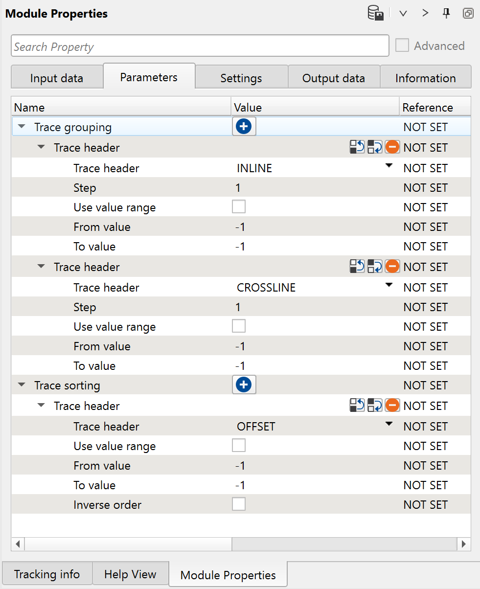Click the float panel icon in header
The image size is (480, 589).
coord(468,13)
